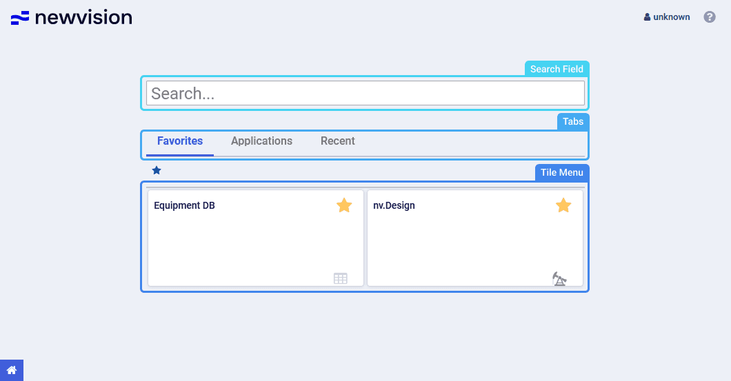Select the Favorites tab
Viewport: 731px width, 381px height.
[x=180, y=141]
